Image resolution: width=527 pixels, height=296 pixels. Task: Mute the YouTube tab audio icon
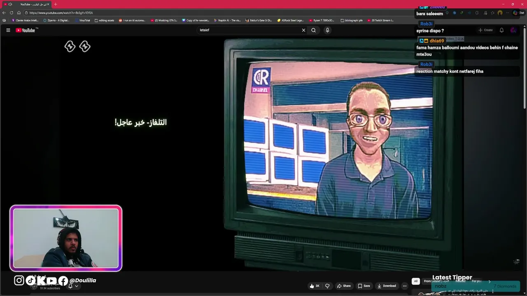[10, 4]
